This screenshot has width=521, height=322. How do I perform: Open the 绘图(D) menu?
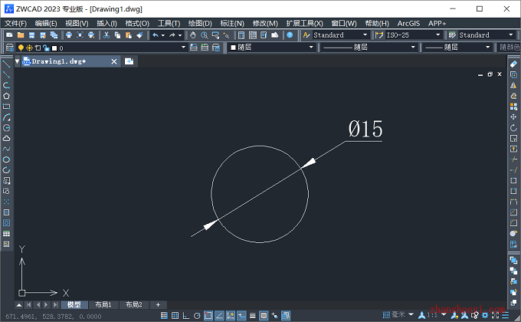[200, 23]
